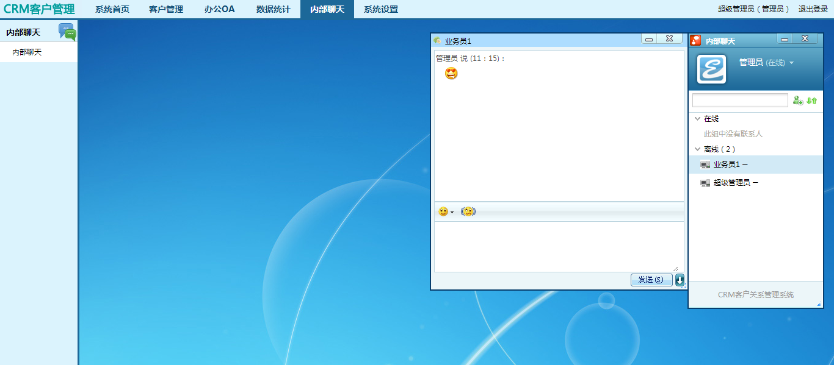
Task: Select contact 业务员1 in offline list
Action: pos(756,165)
